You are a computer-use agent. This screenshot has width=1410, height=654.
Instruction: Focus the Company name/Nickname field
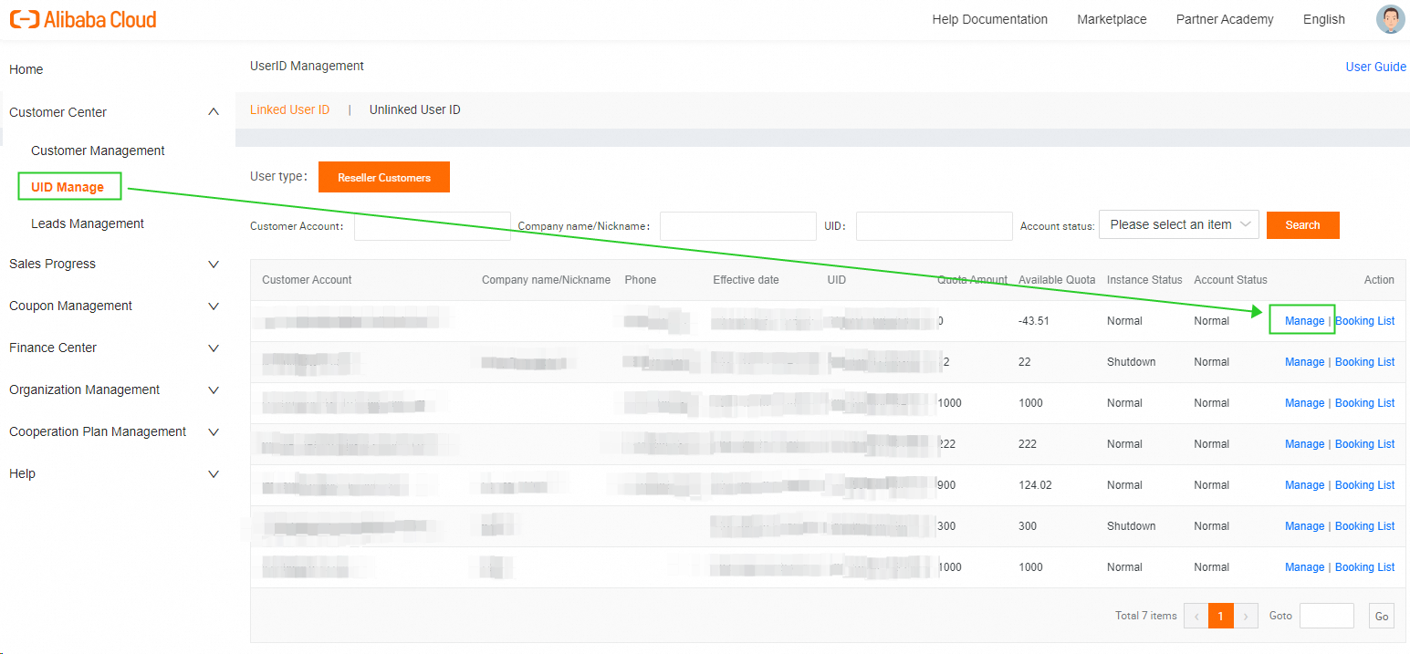[x=738, y=226]
